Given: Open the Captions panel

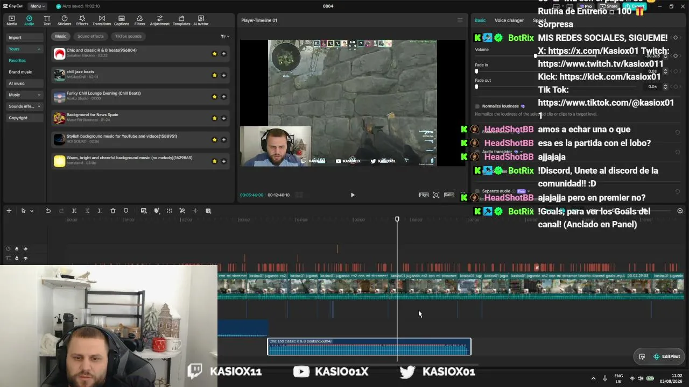Looking at the screenshot, I should (x=122, y=20).
